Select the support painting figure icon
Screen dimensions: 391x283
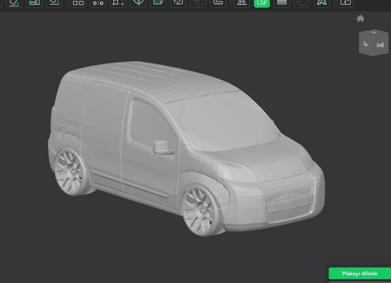(x=241, y=3)
